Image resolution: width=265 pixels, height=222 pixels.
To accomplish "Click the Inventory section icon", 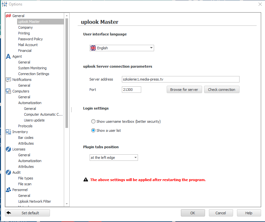I will (8, 132).
